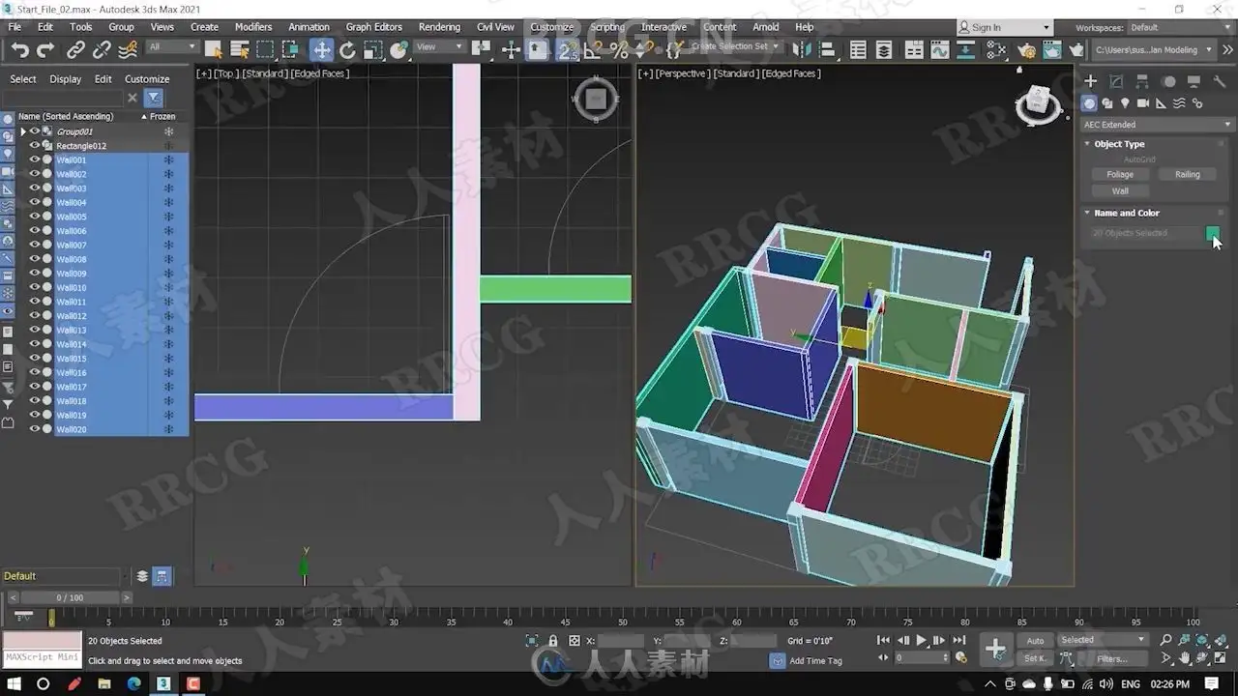Hide Wall010 using its eye icon
This screenshot has width=1238, height=696.
tap(35, 287)
